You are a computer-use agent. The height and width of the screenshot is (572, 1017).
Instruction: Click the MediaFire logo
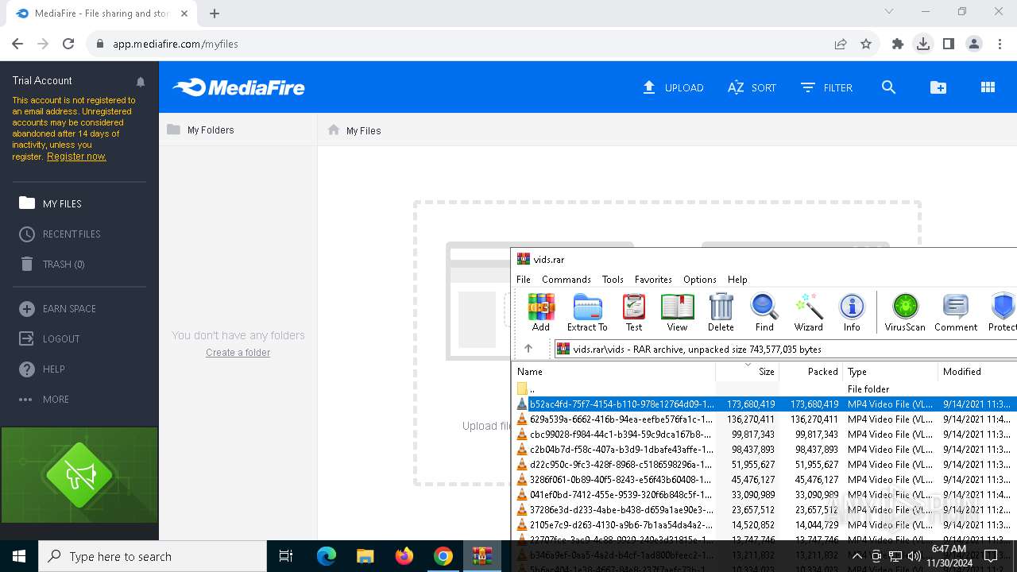[238, 87]
